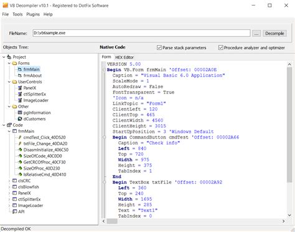Click the ctlSplitterEx user control icon
Screen dimensions: 295x232
coord(20,94)
